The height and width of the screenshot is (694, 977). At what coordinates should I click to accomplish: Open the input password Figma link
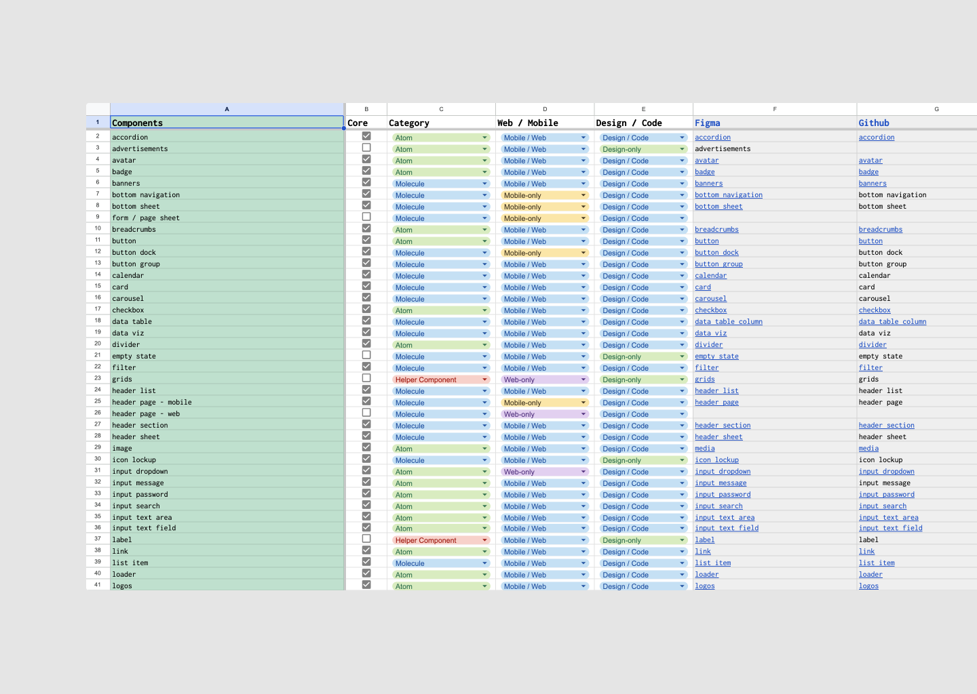pos(723,494)
